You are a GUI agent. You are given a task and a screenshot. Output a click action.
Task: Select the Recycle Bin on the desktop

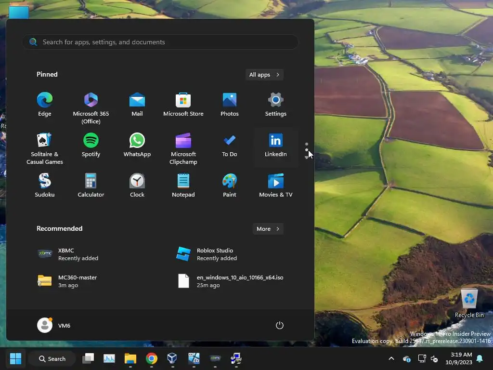click(469, 303)
